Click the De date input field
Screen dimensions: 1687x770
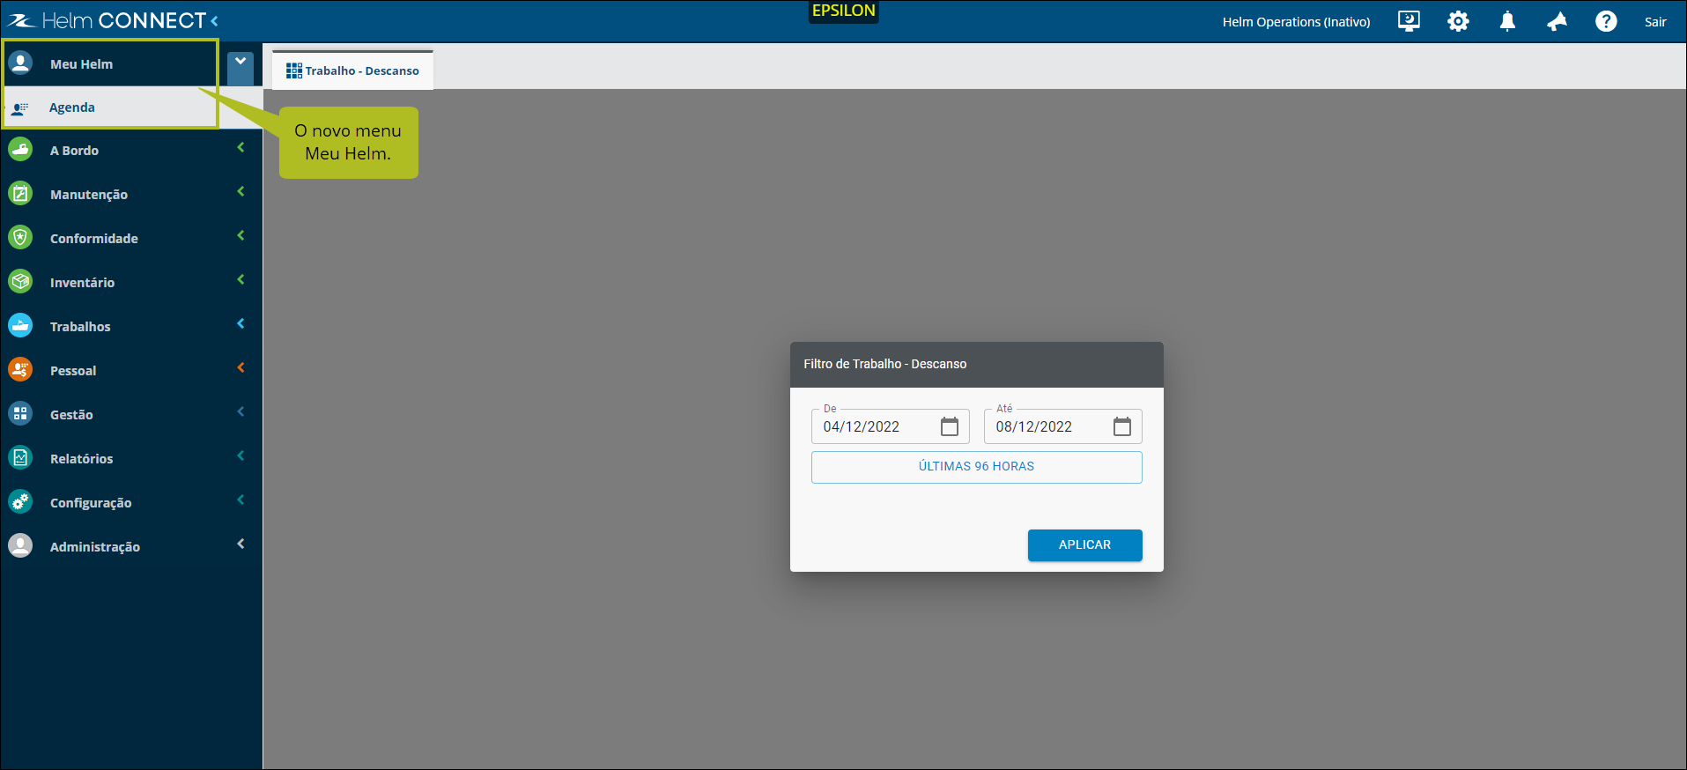pos(890,426)
